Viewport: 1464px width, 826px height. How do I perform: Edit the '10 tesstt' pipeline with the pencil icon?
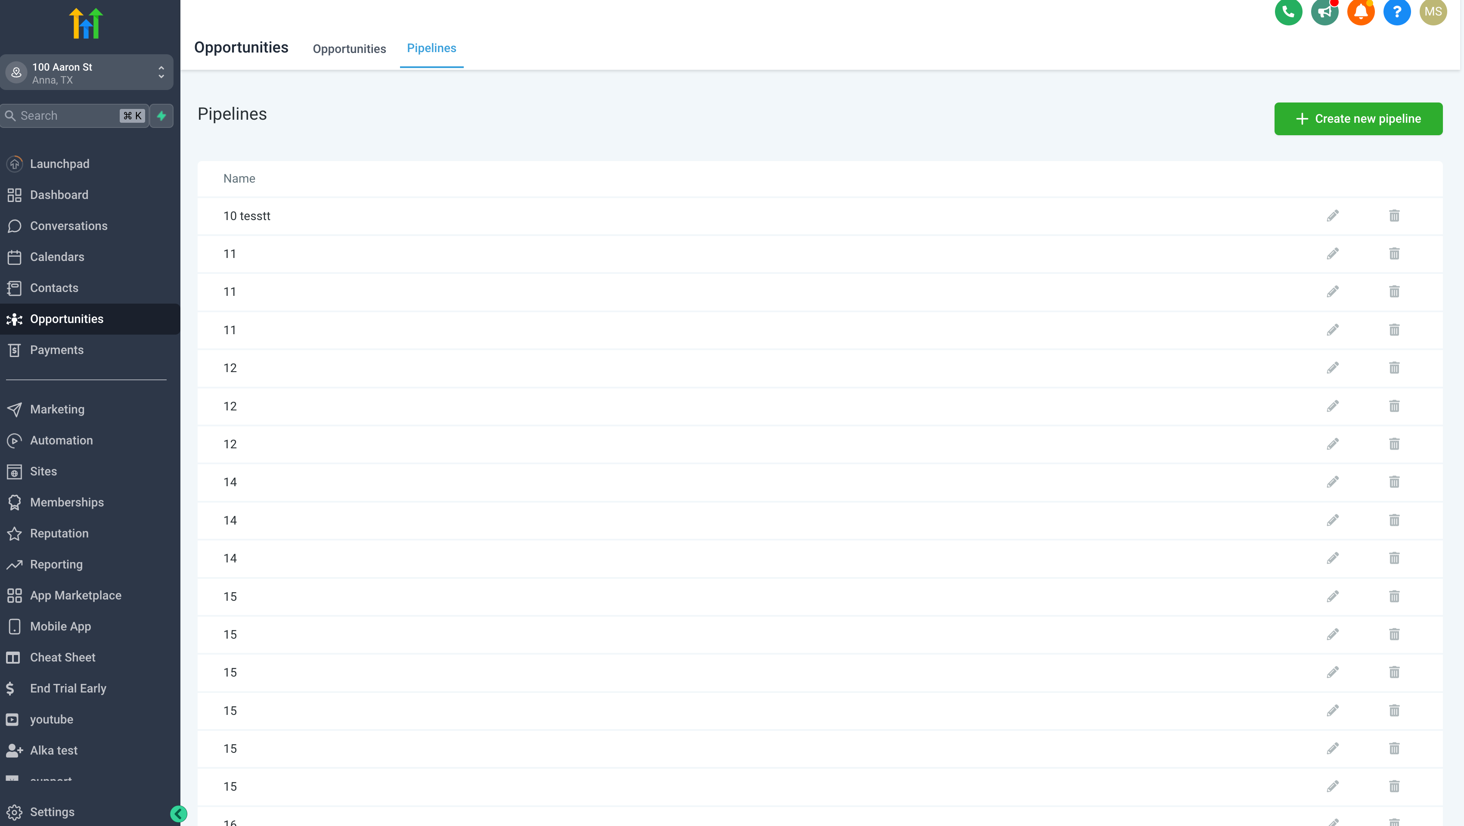[1333, 216]
